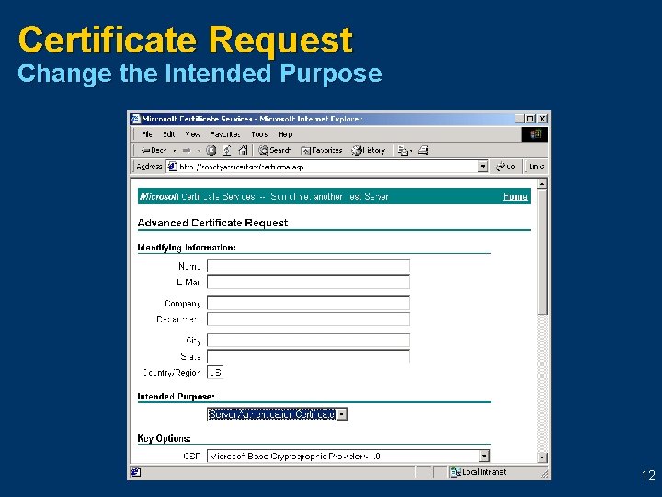Screen dimensions: 662x497
Task: Click into the City field
Action: pos(308,341)
